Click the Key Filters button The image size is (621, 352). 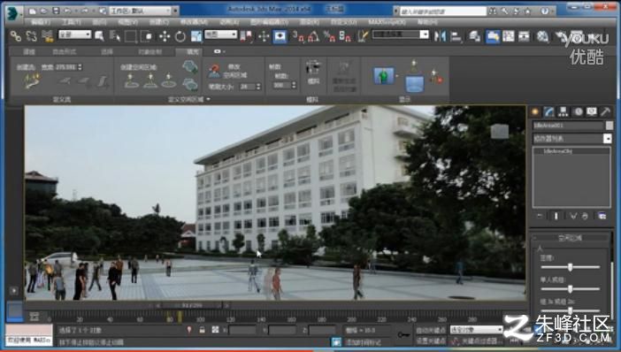477,341
